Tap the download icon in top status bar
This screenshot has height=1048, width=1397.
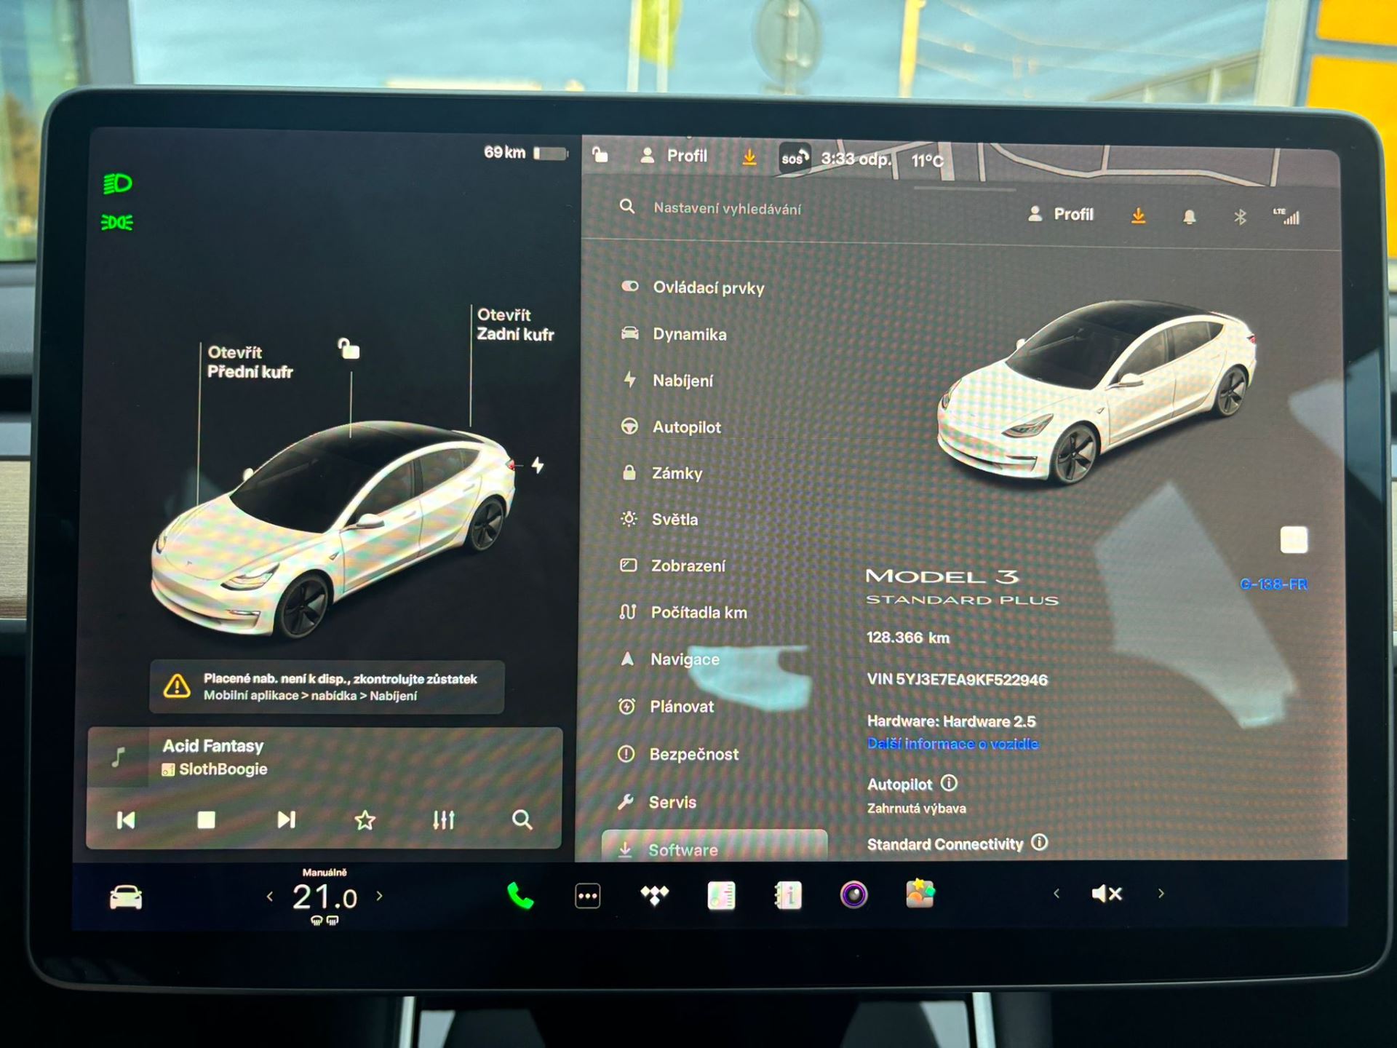[749, 156]
